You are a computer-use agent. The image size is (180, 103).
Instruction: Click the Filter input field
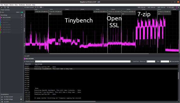pyautogui.click(x=165, y=61)
